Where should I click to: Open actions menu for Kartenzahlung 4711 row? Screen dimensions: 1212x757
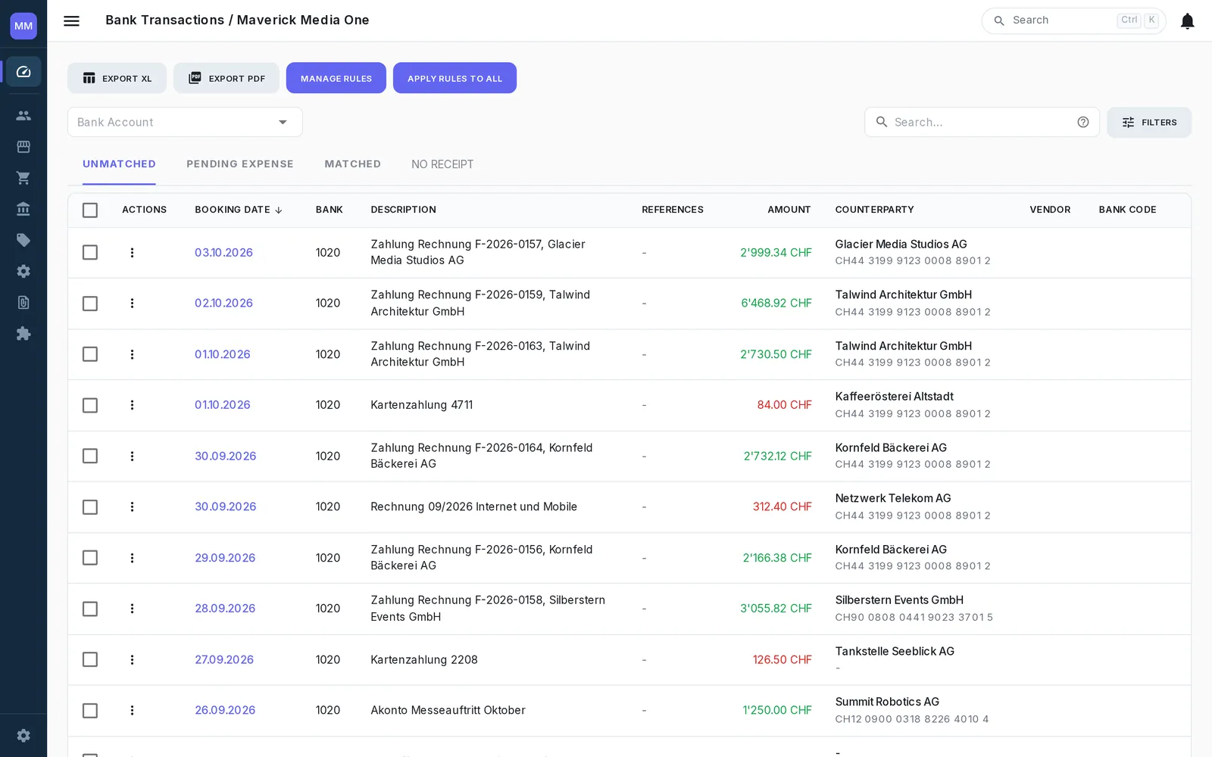(132, 405)
